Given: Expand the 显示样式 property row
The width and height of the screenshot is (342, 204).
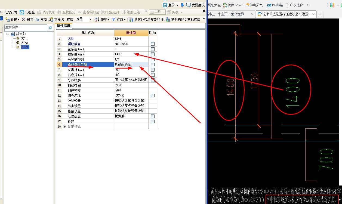Looking at the screenshot, I should pos(64,126).
